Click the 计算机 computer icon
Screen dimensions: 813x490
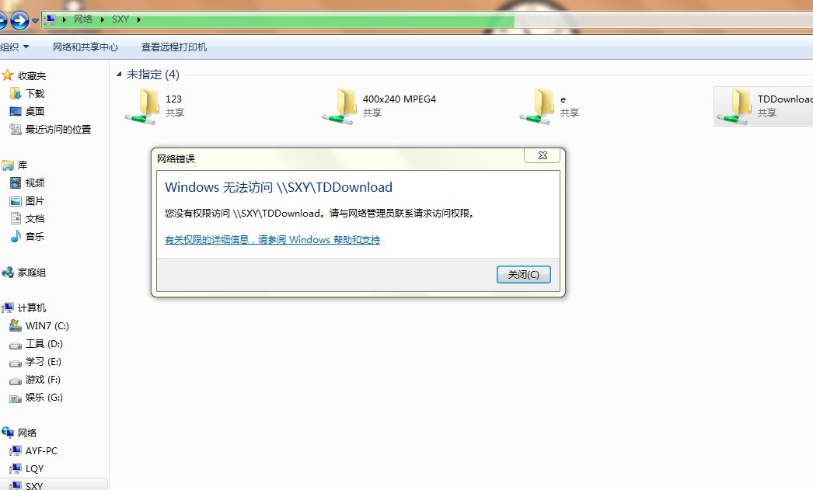8,308
